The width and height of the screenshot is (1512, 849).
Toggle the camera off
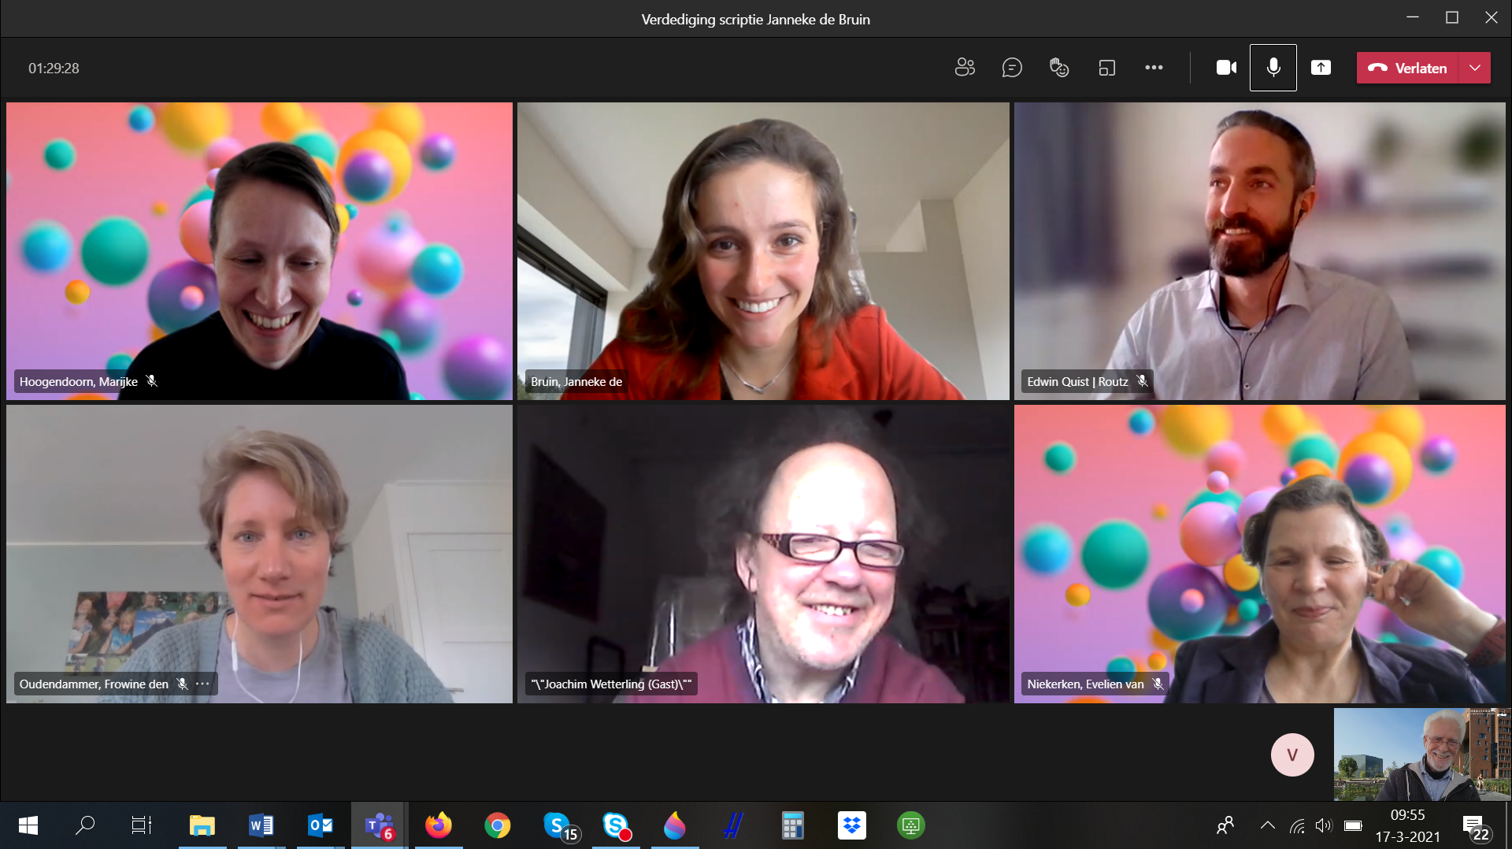tap(1226, 68)
